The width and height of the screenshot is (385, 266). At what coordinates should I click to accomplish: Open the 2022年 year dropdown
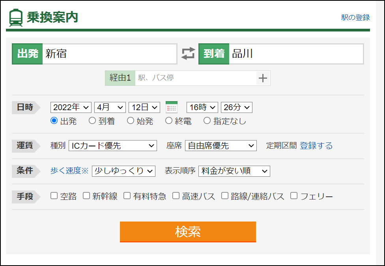point(71,107)
